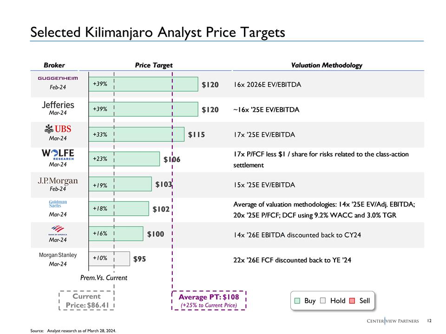This screenshot has width=446, height=334.
Task: Click the Buy legend label
Action: tap(310, 301)
